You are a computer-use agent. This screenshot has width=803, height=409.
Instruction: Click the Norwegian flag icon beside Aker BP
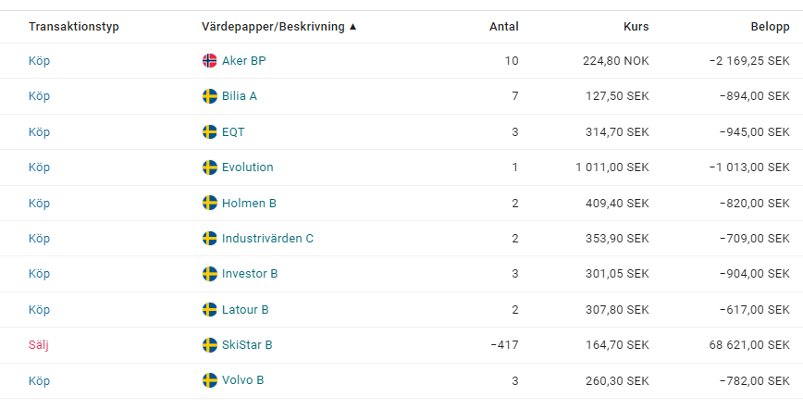(210, 61)
